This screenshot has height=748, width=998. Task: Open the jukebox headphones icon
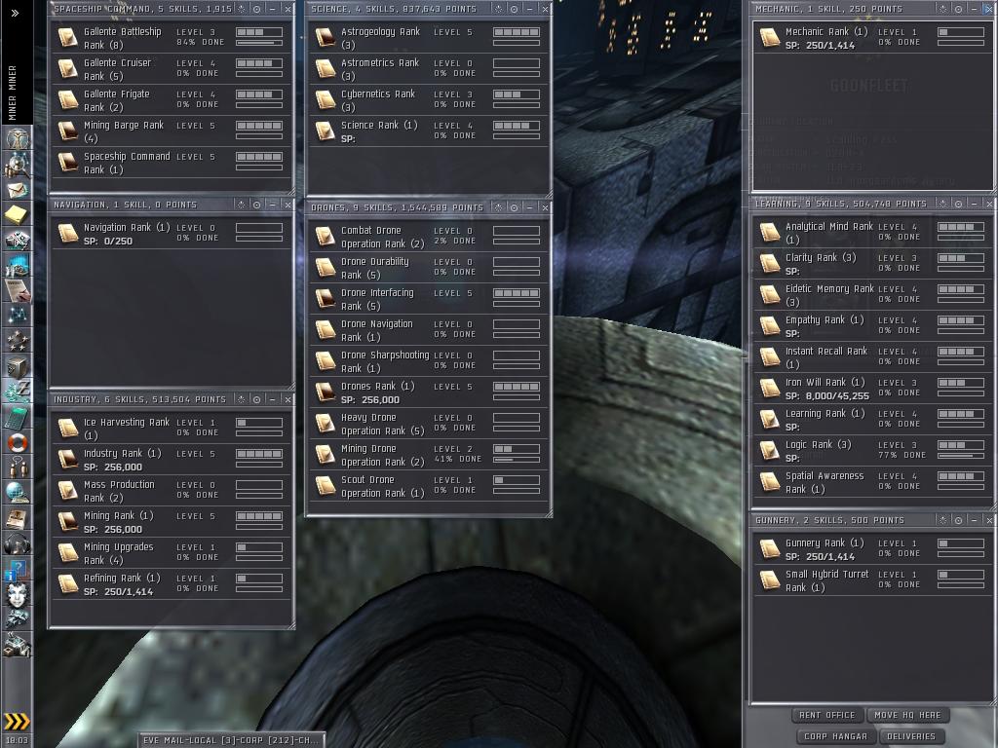pyautogui.click(x=18, y=543)
